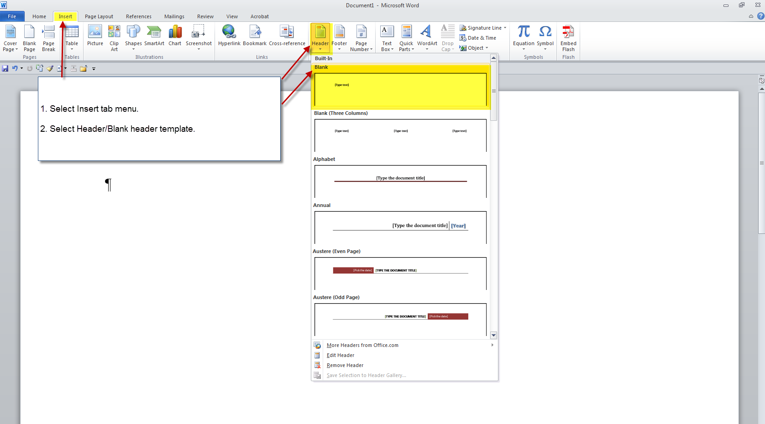Expand the Header button dropdown arrow
This screenshot has width=765, height=424.
pos(320,49)
